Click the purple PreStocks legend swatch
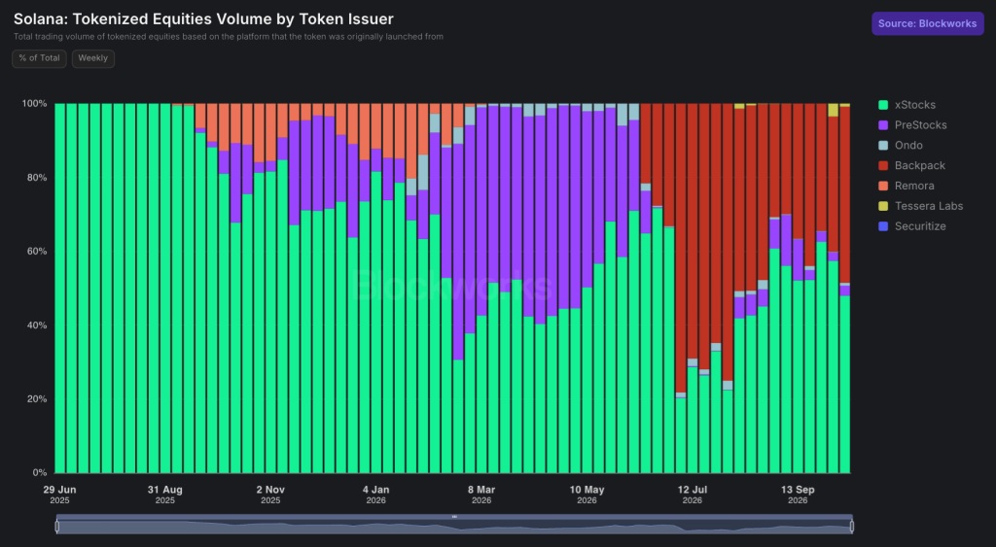 (883, 125)
